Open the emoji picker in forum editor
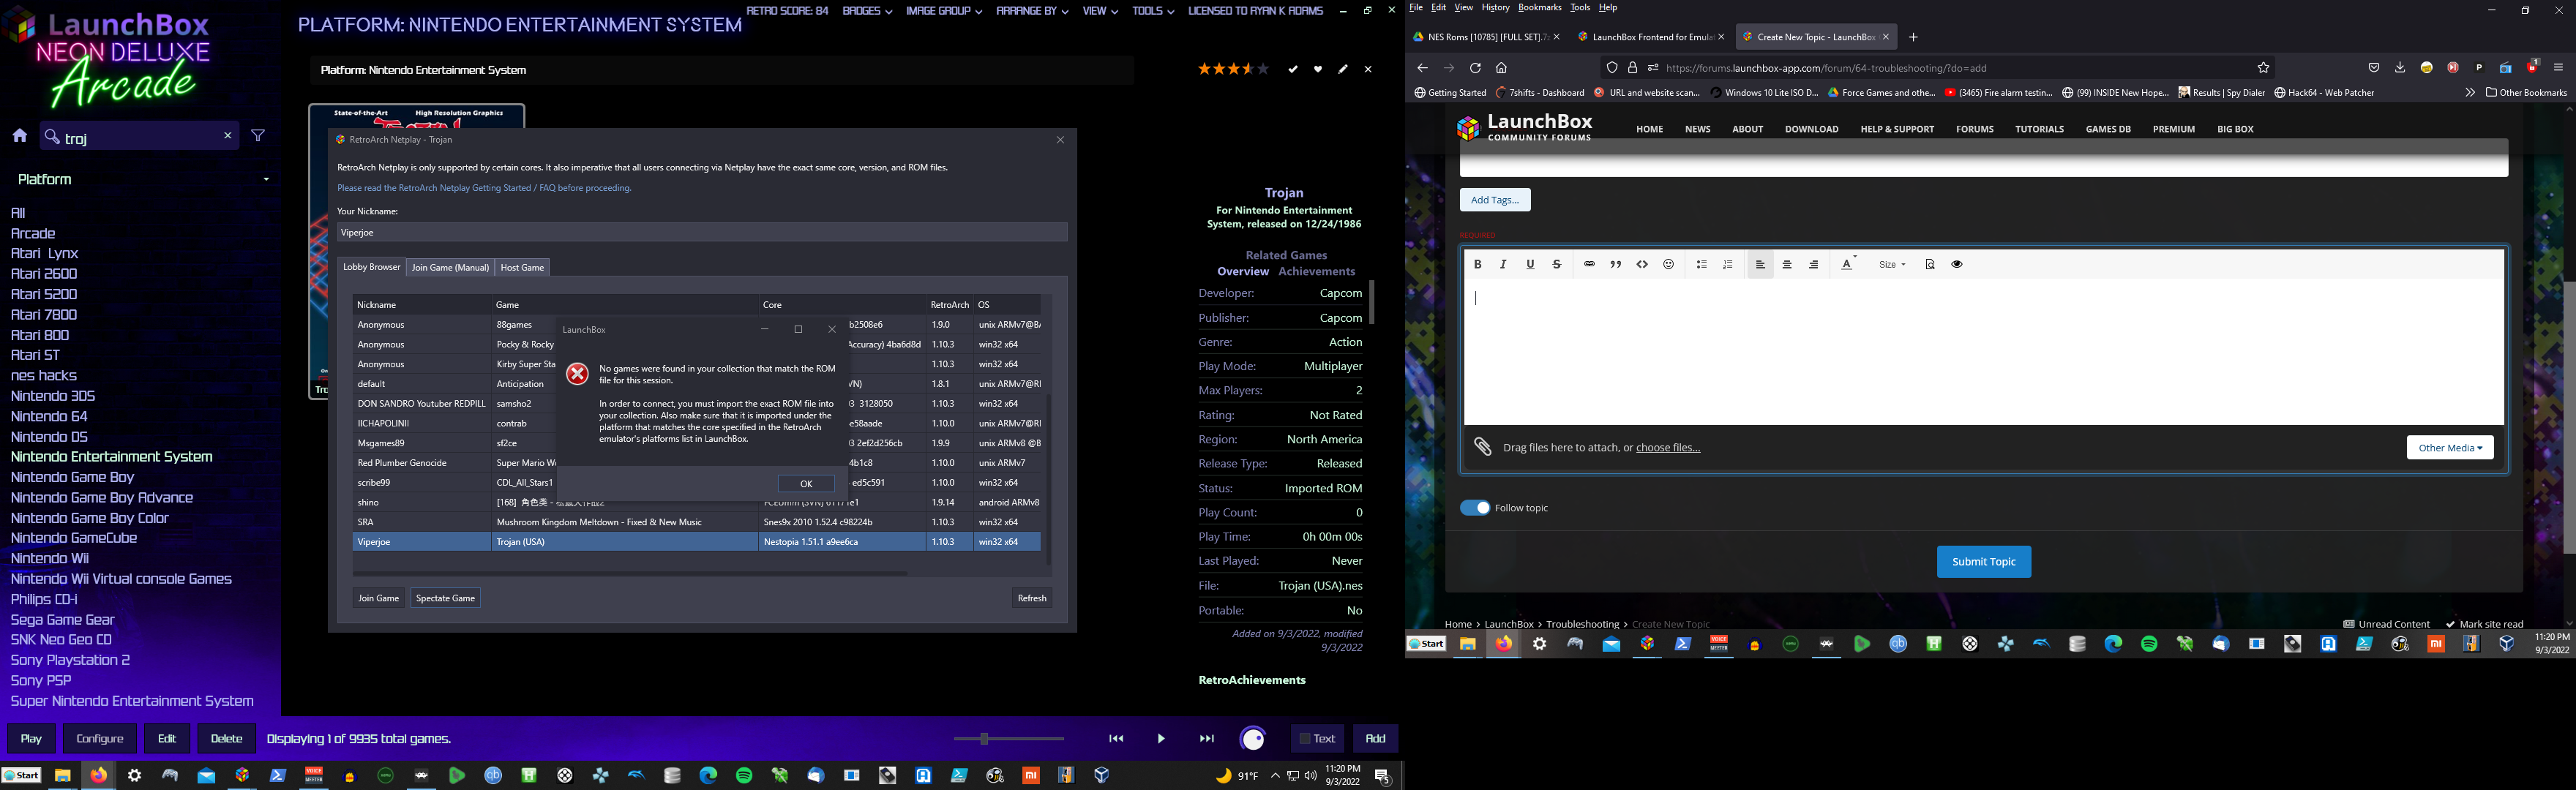2576x790 pixels. (x=1669, y=265)
